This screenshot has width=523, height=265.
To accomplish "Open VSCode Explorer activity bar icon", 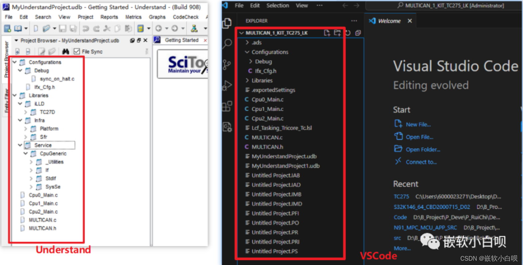I will tap(227, 23).
